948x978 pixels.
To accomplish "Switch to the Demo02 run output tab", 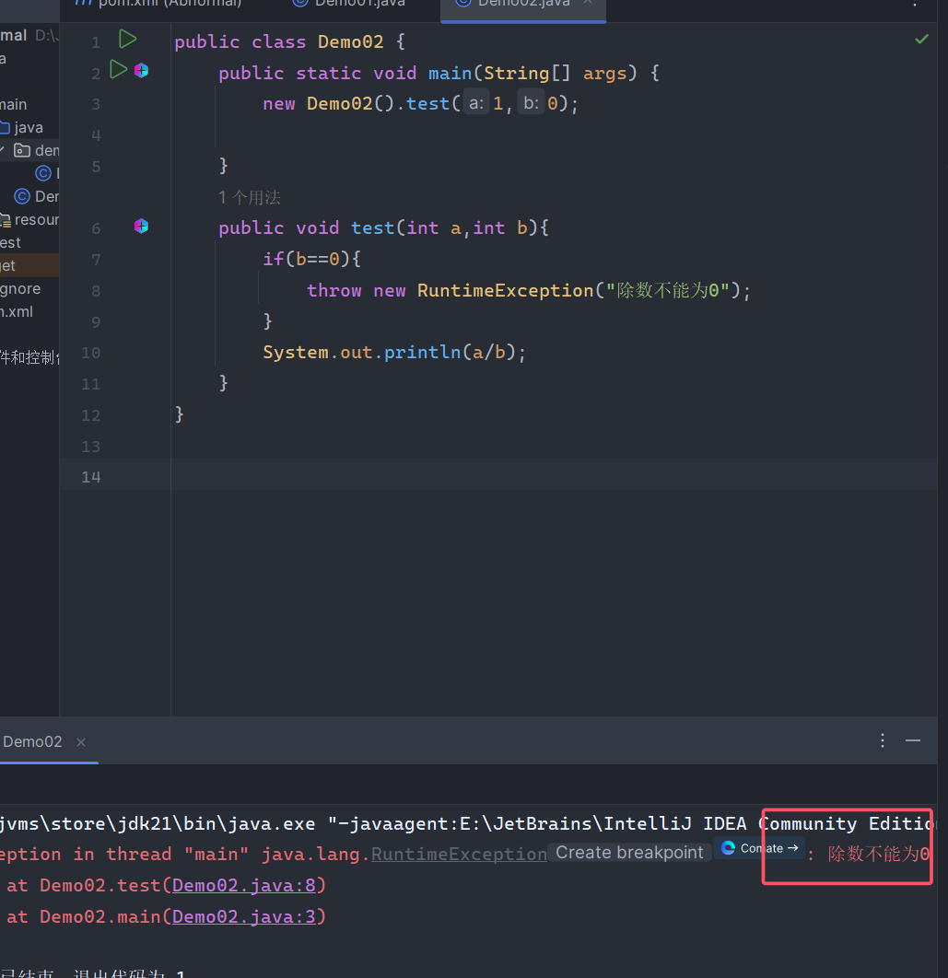I will 32,742.
